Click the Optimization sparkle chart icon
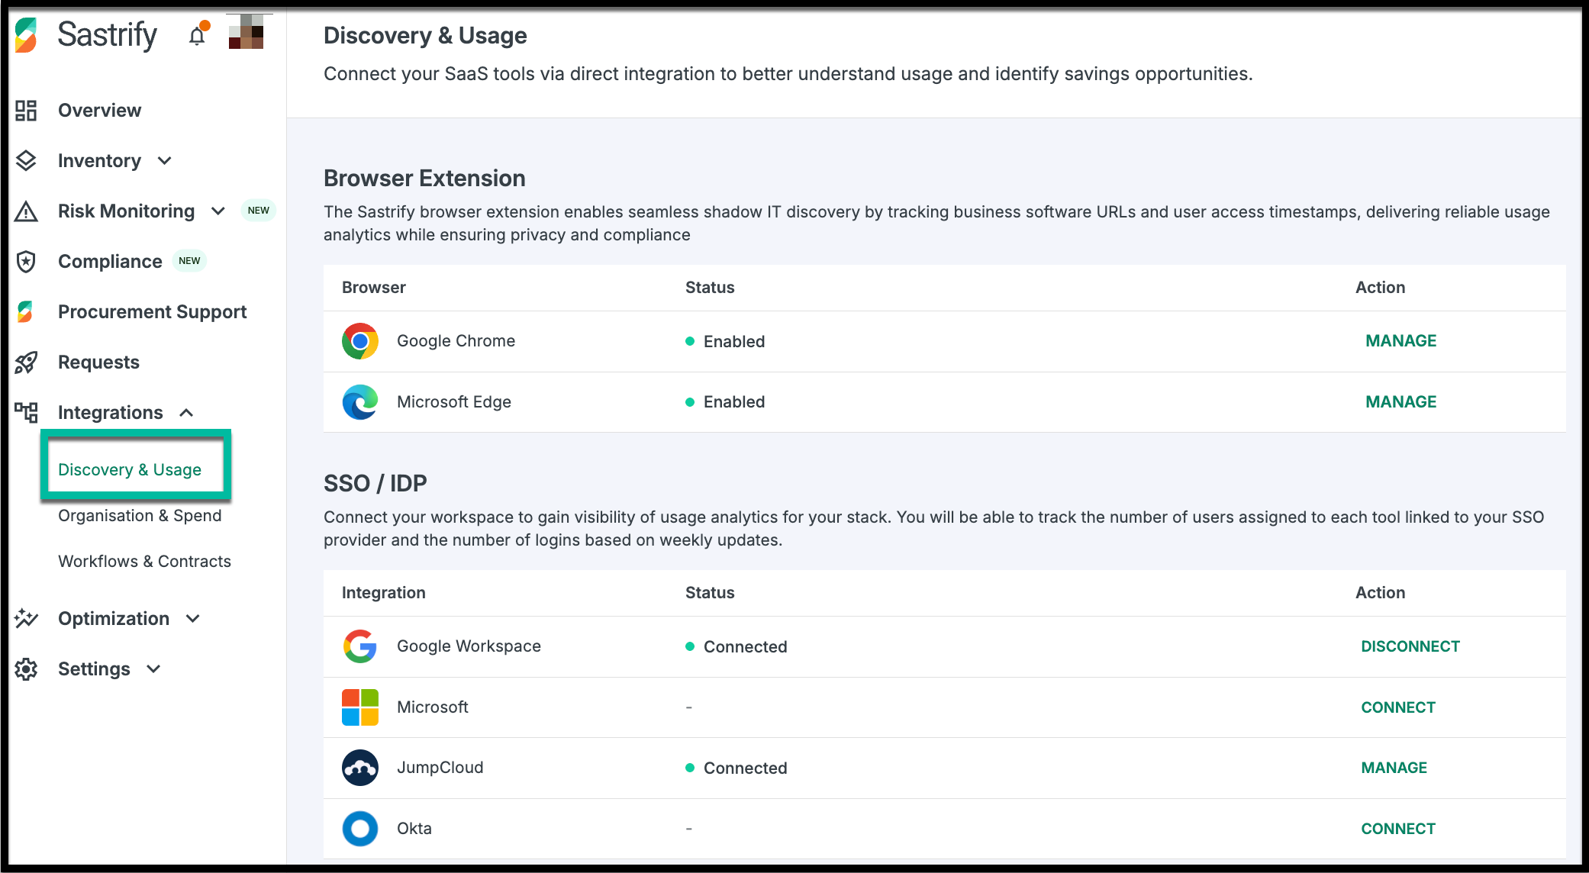 tap(26, 618)
